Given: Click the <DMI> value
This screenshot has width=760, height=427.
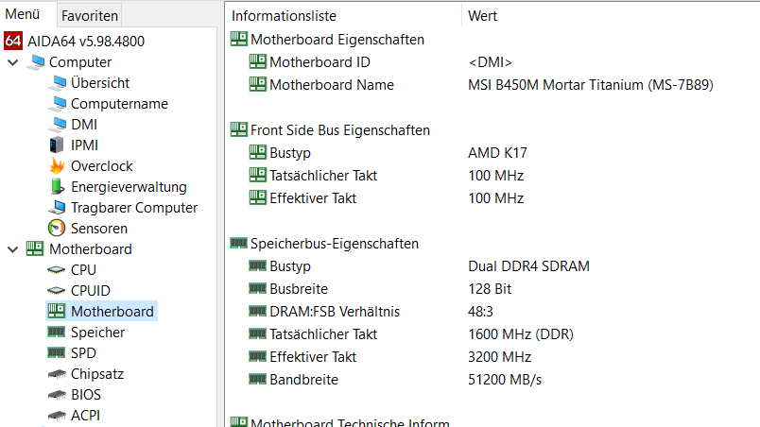Looking at the screenshot, I should [x=490, y=62].
